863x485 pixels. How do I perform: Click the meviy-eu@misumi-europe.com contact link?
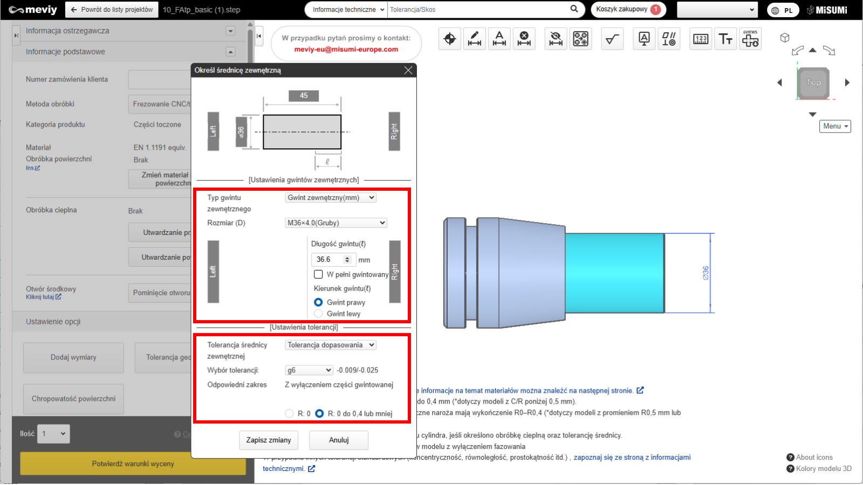(x=346, y=49)
